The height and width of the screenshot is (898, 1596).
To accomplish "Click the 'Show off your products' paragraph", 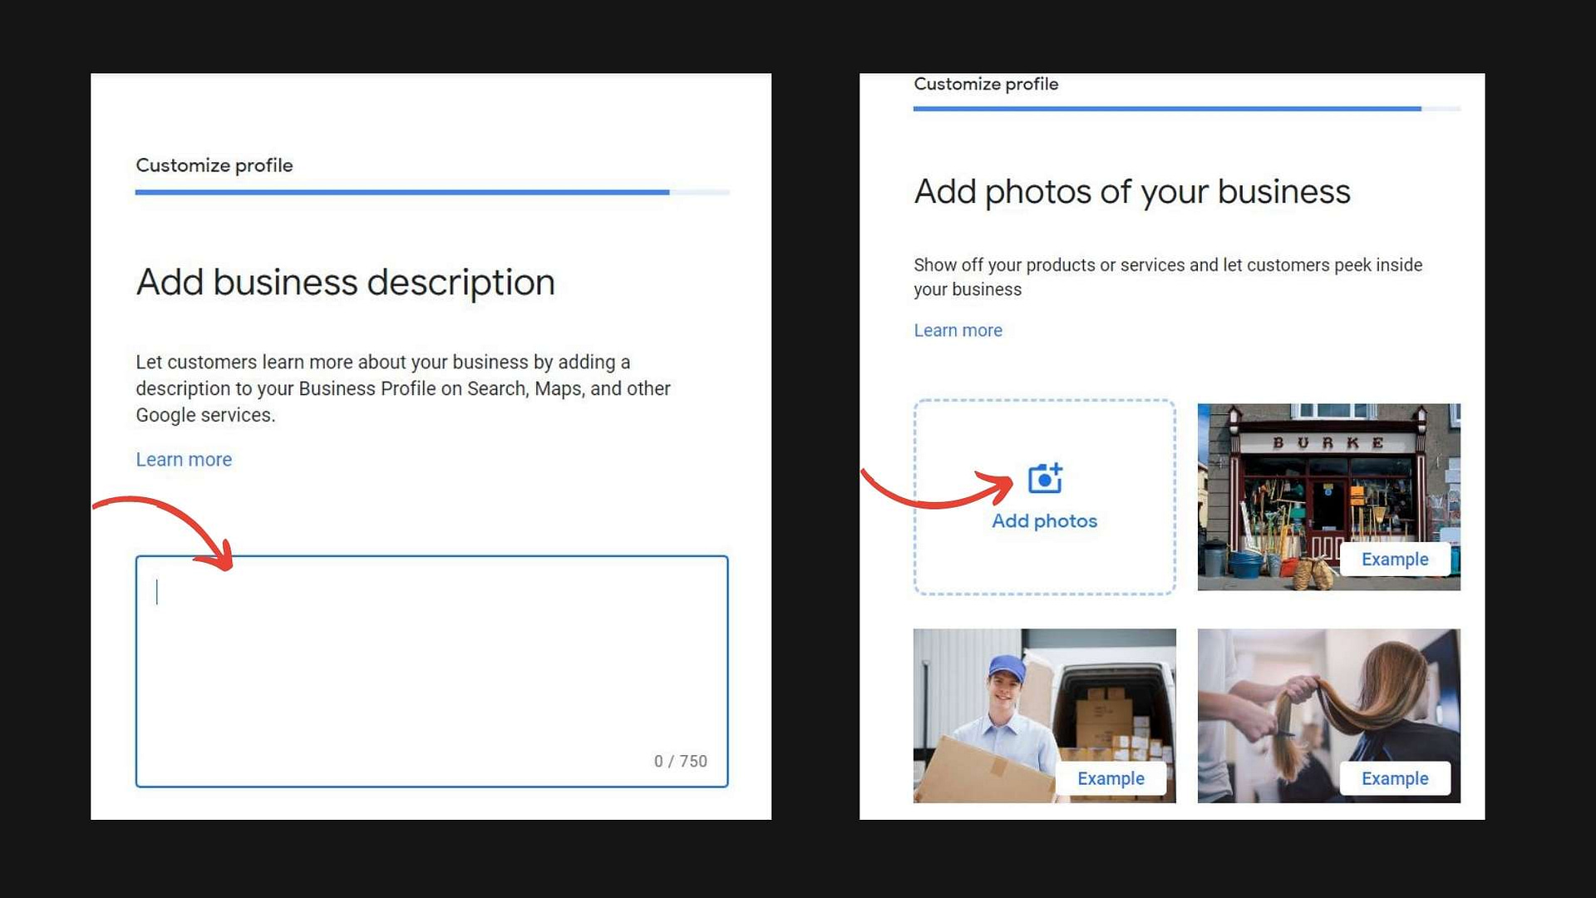I will point(1168,277).
